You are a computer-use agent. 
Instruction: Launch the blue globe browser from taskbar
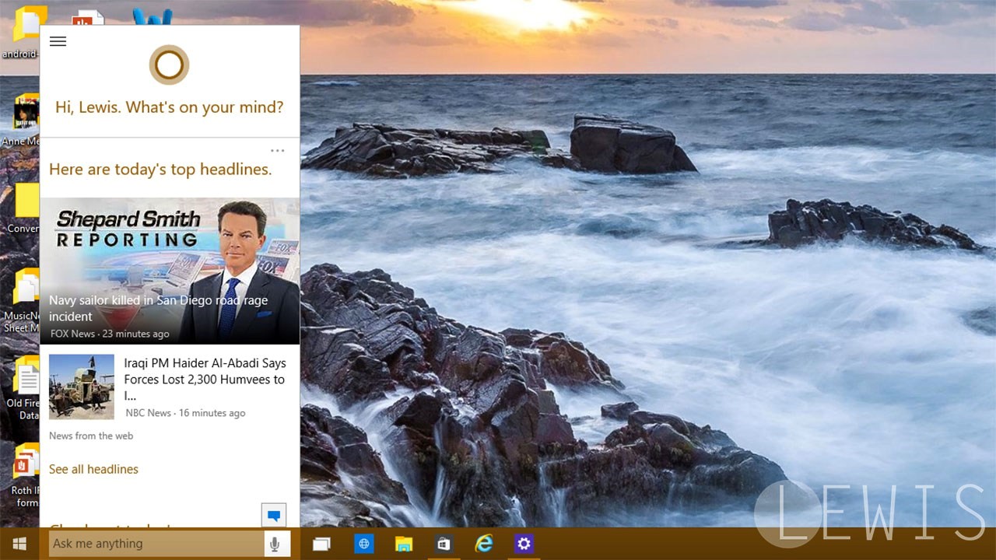tap(363, 544)
